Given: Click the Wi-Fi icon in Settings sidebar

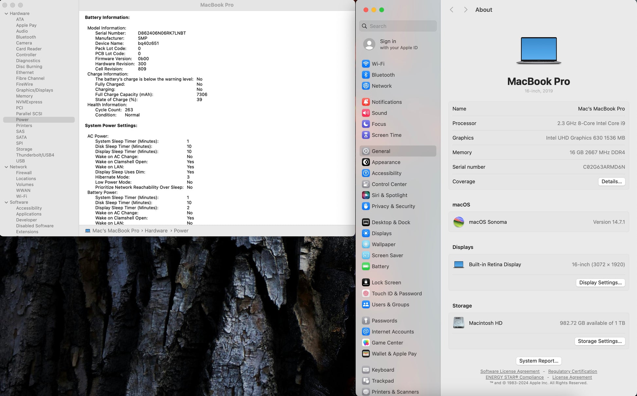Looking at the screenshot, I should 366,64.
